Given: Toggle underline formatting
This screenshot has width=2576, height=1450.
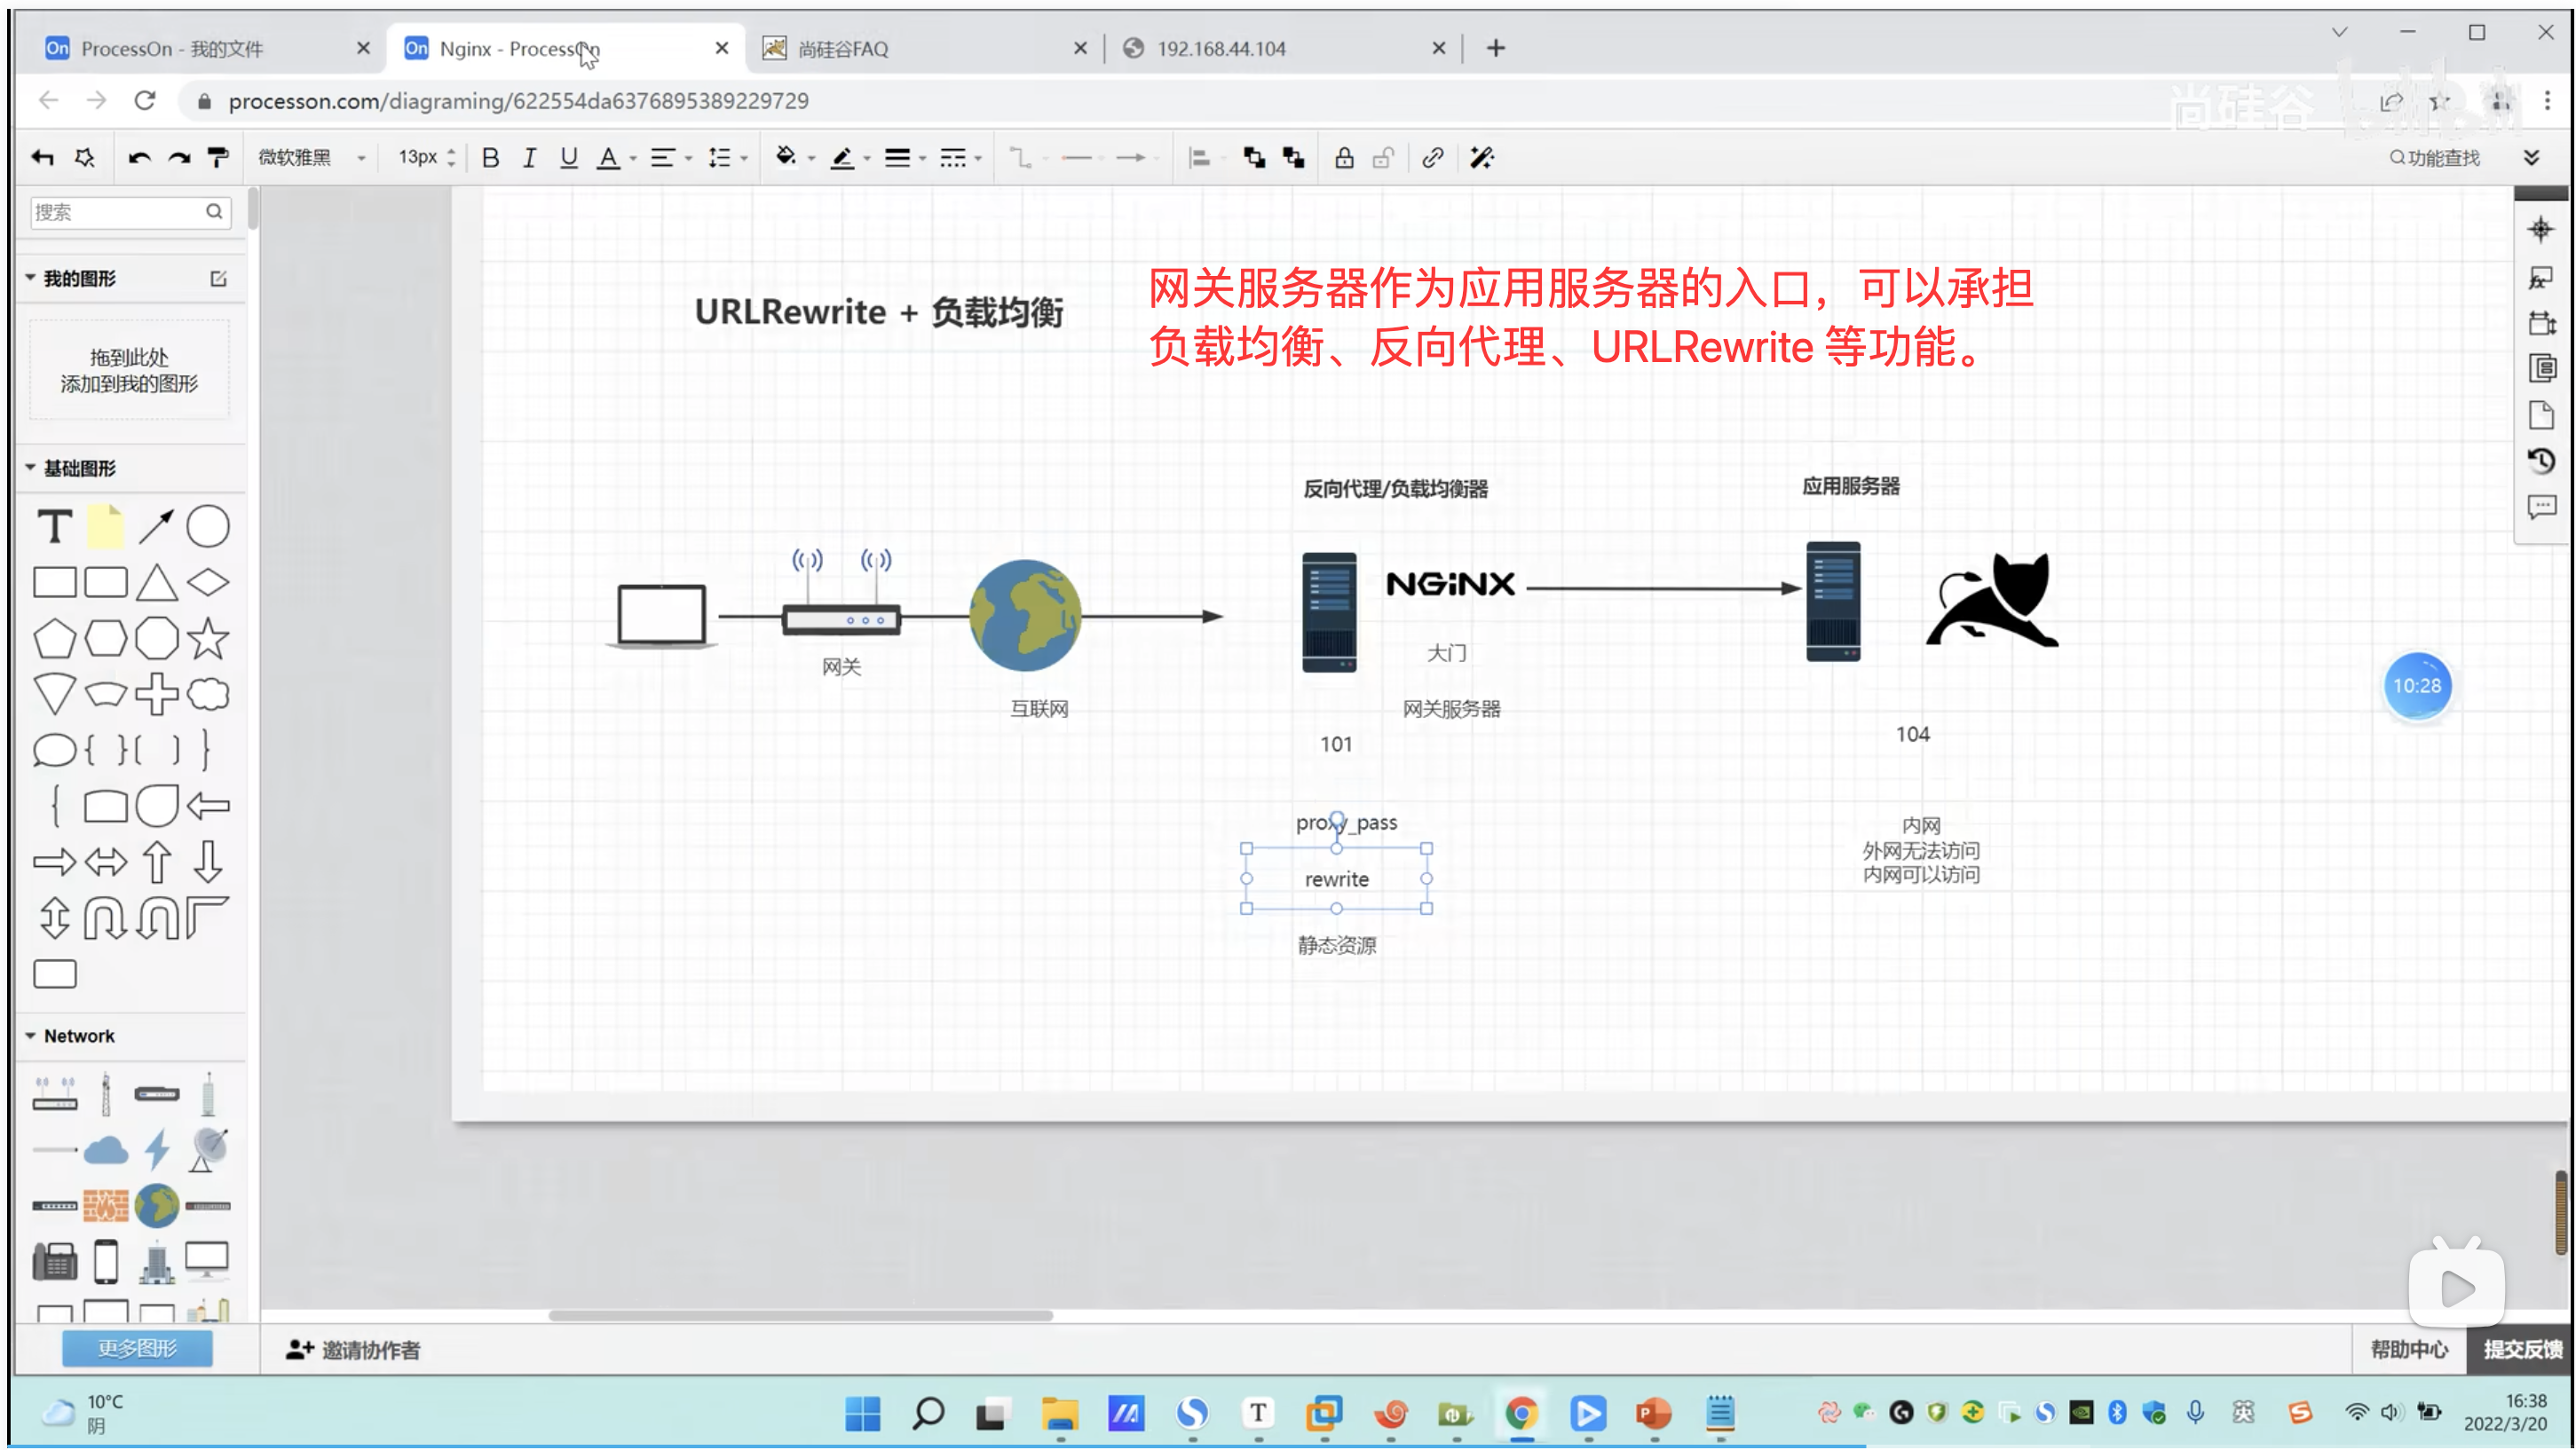Looking at the screenshot, I should point(568,157).
